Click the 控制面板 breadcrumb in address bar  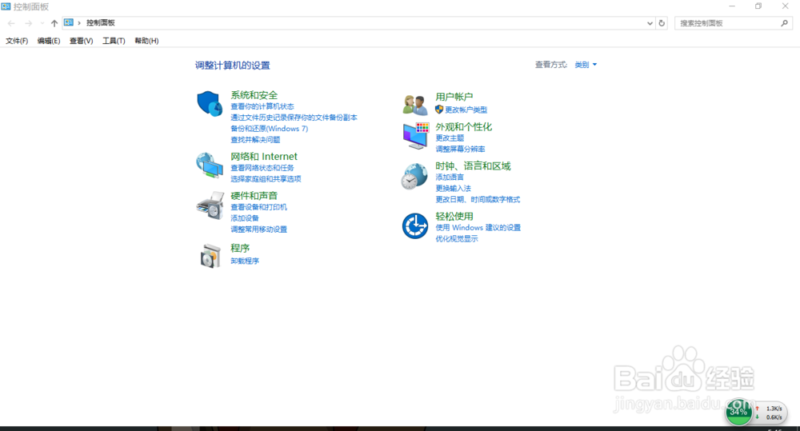pos(101,23)
